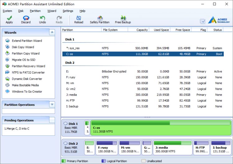Click the NTFS to FAT32 Converter link

click(28, 72)
